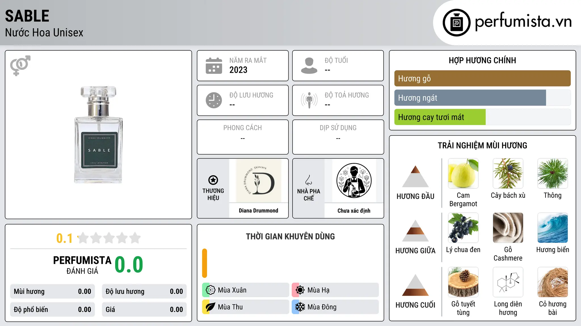Click the green 0.0 Perfumista score
Viewport: 581px width, 326px height.
point(129,265)
